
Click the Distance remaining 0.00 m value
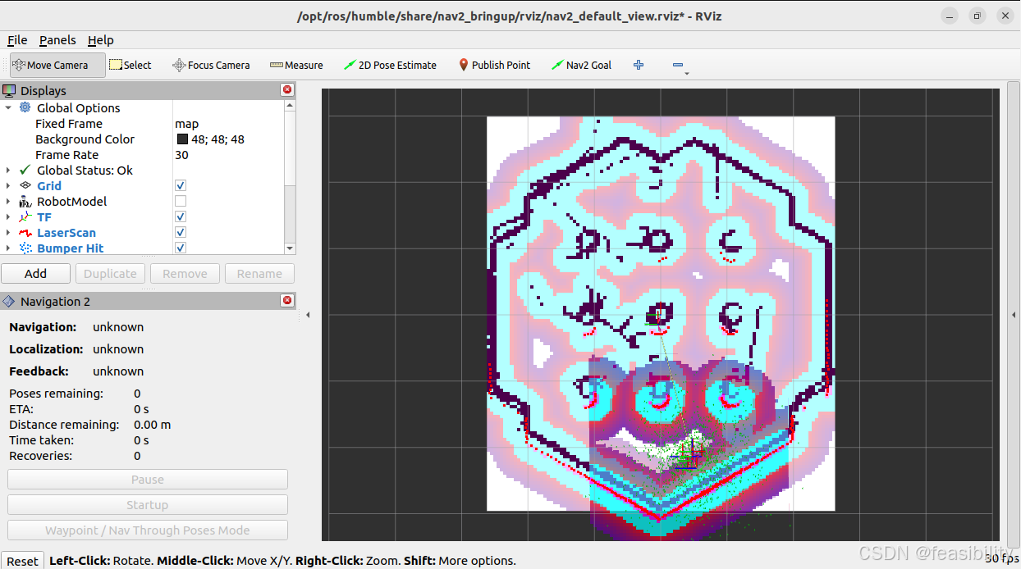pyautogui.click(x=153, y=424)
